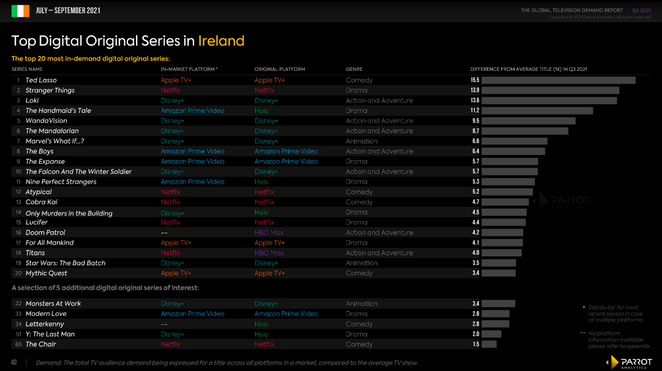Screen dimensions: 662x371
Task: Click the 6.4 value for The Boys
Action: pos(476,151)
